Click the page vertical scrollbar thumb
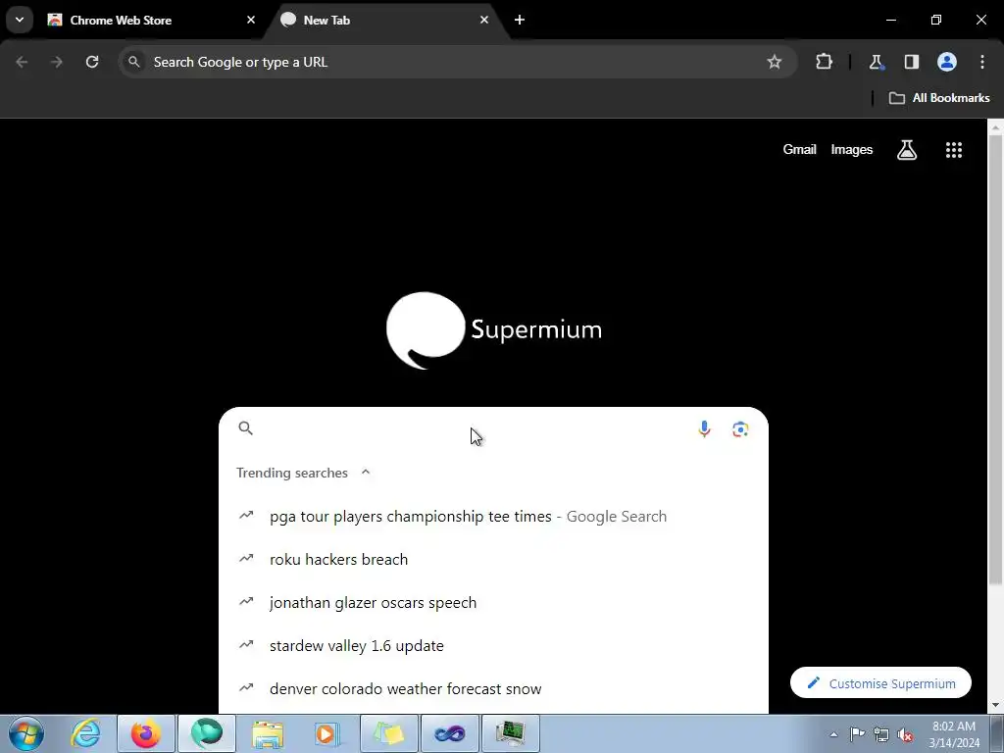Viewport: 1004px width, 753px height. point(995,359)
